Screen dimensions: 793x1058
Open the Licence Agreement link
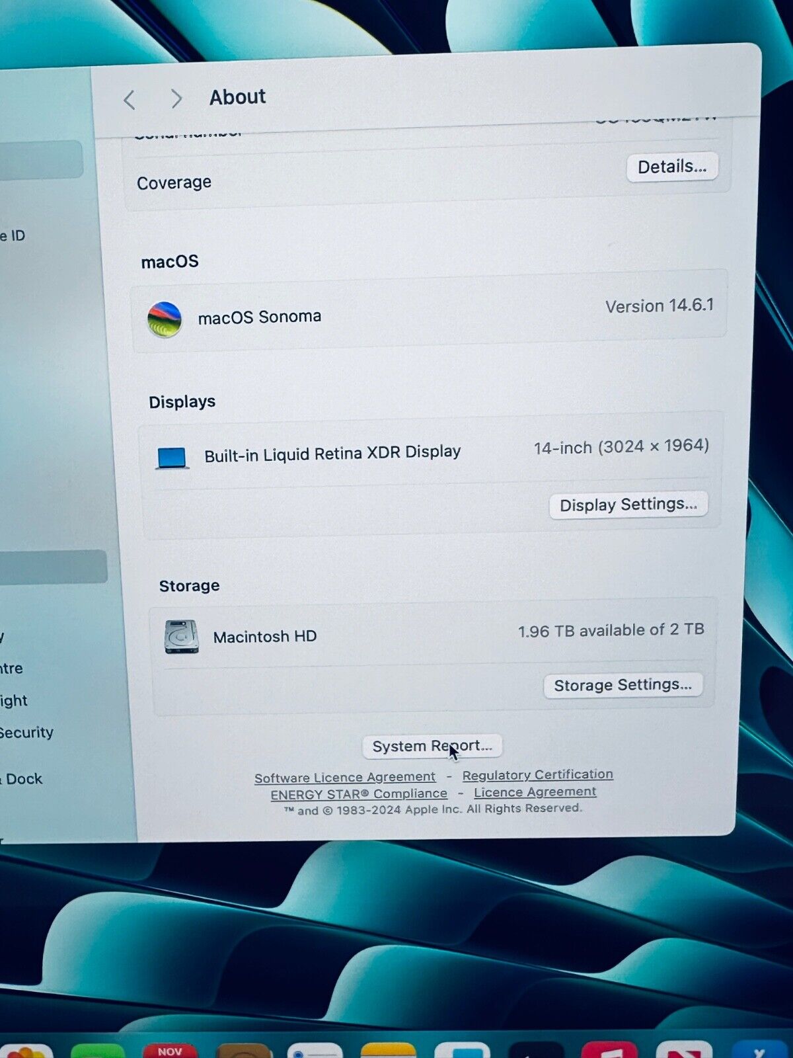(535, 792)
